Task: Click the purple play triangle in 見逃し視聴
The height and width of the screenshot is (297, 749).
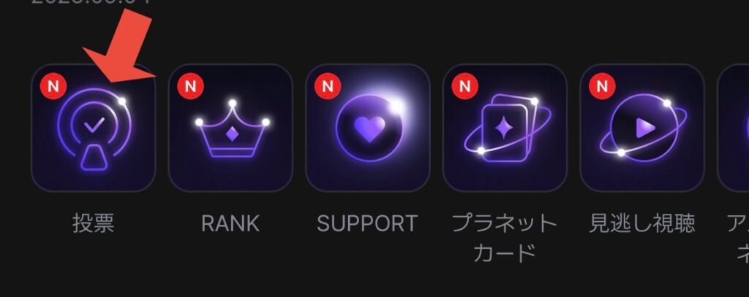Action: [645, 128]
